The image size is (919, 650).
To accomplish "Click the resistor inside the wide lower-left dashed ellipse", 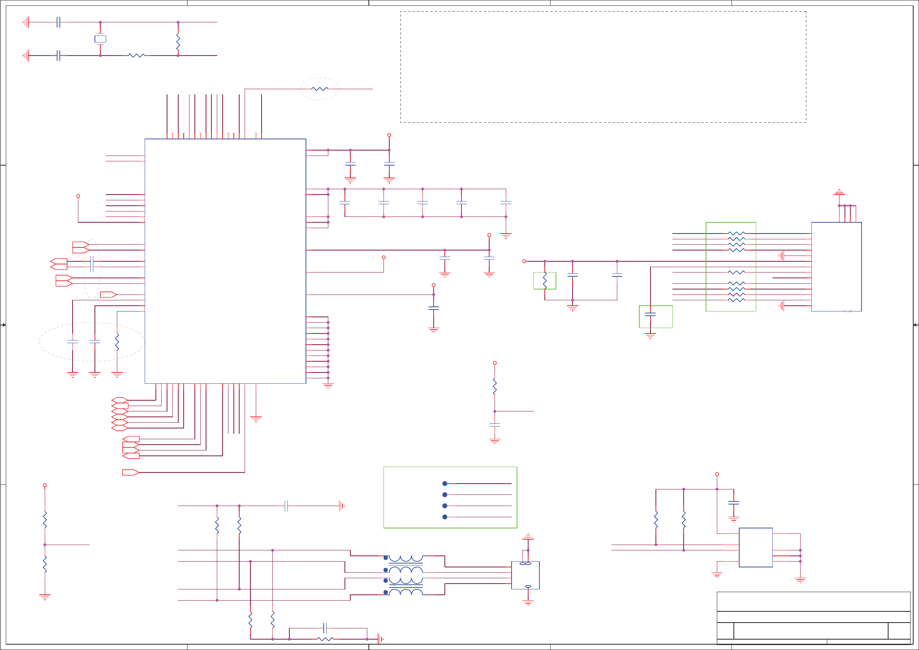I will 117,342.
